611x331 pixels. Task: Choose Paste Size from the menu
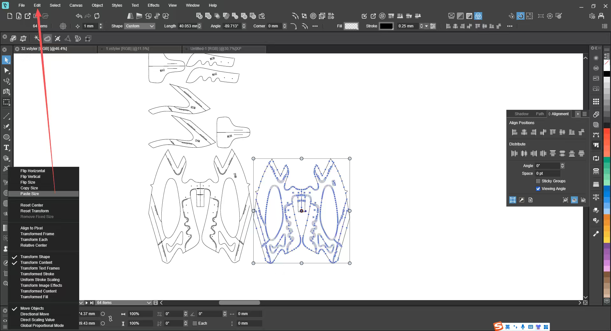click(30, 194)
